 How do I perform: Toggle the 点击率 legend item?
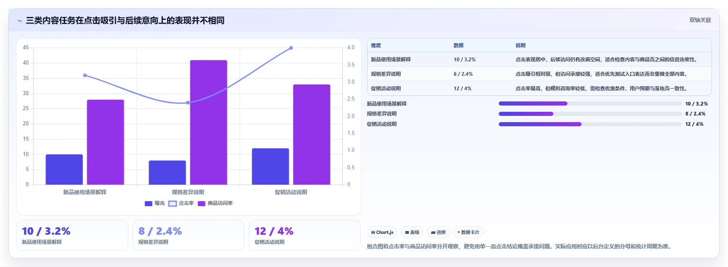181,203
